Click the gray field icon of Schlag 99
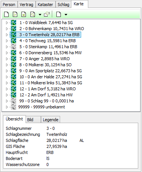The image size is (142, 172). 14,101
